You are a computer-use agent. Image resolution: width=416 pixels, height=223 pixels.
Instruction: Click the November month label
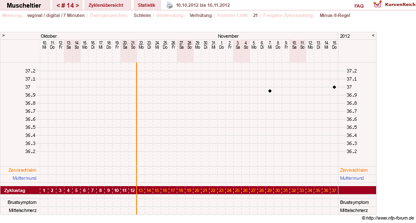coord(228,36)
